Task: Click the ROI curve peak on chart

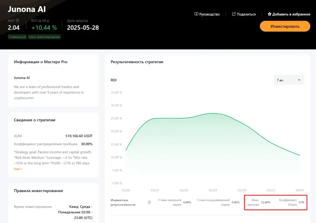Action: pyautogui.click(x=213, y=113)
